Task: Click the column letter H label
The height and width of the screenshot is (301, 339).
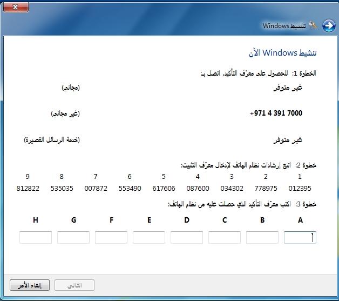Action: 36,220
